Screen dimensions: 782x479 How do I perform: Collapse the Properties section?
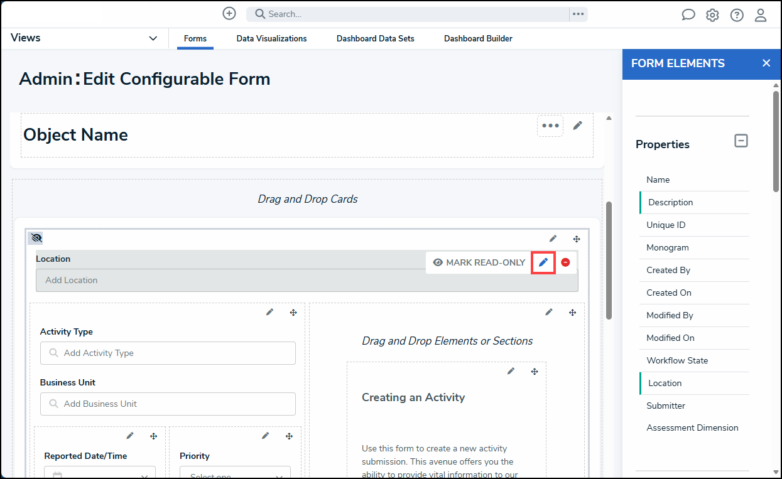741,141
